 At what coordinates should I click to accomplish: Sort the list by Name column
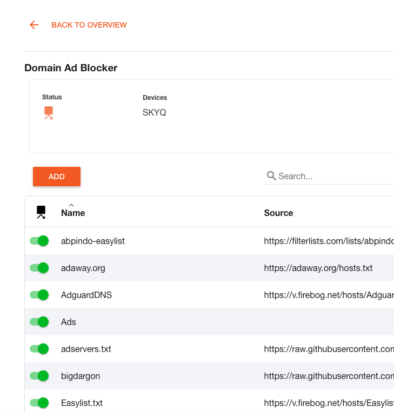pos(73,213)
